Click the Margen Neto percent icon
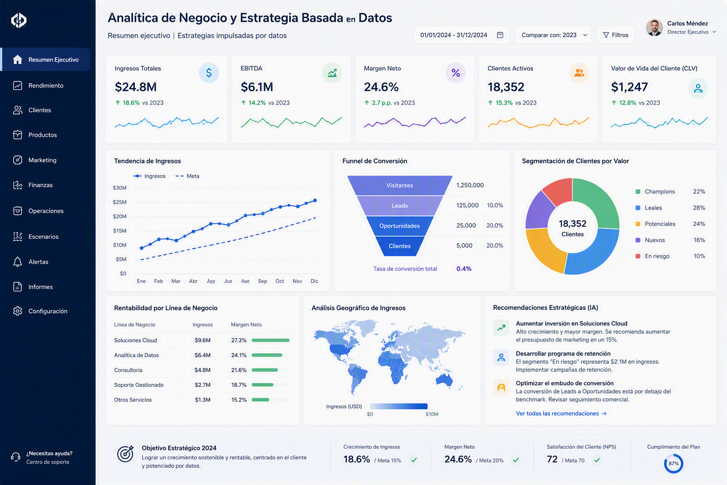 click(456, 73)
